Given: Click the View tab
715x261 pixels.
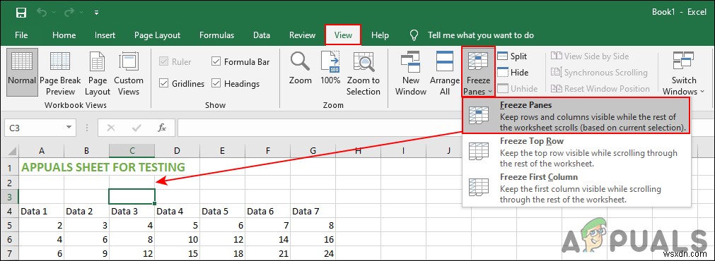Looking at the screenshot, I should [343, 35].
